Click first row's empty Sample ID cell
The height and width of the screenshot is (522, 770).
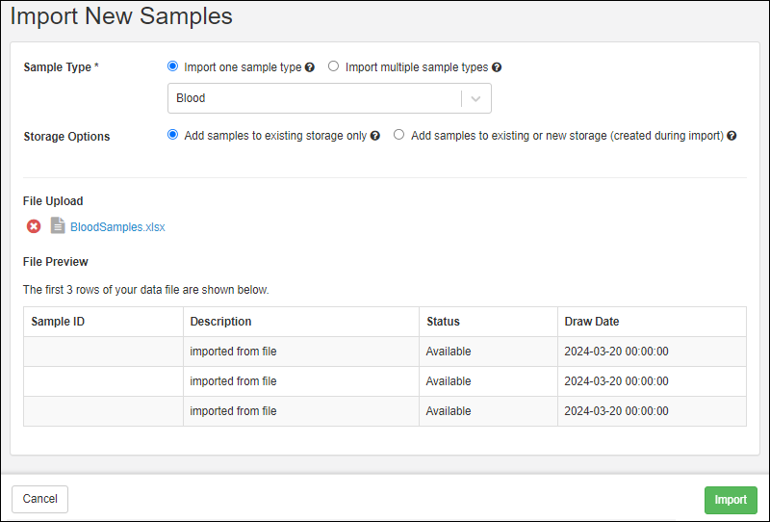103,352
